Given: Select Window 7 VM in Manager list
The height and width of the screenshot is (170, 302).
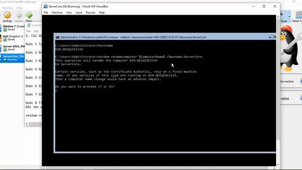Looking at the screenshot, I should point(13,28).
